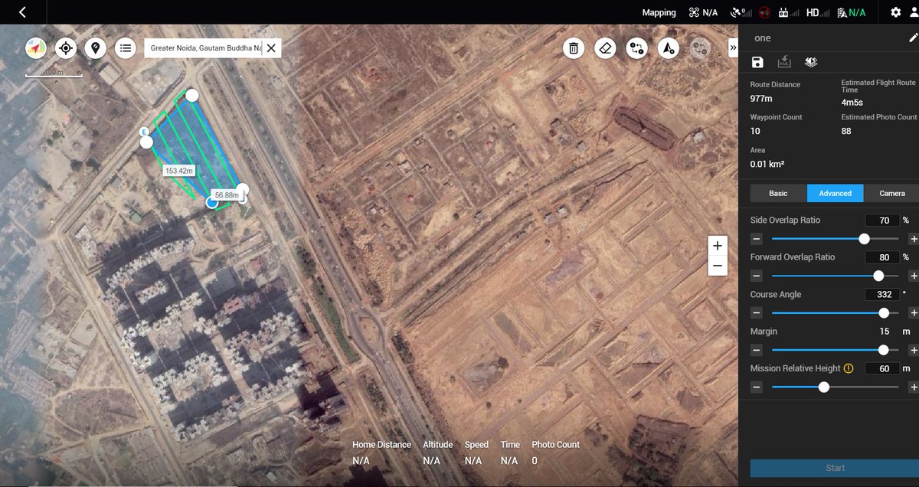Viewport: 919px width, 487px height.
Task: Click the Course Angle slider handle
Action: click(x=884, y=313)
